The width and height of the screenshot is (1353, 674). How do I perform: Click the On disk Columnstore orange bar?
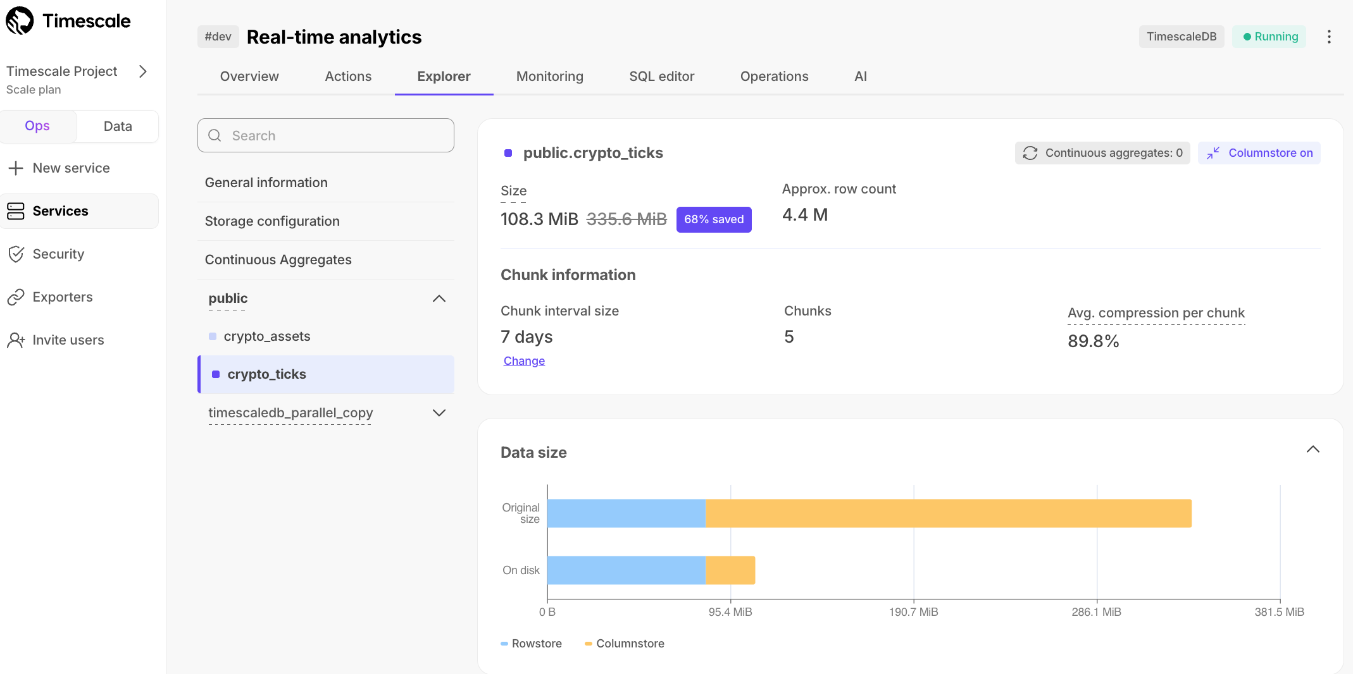tap(731, 570)
